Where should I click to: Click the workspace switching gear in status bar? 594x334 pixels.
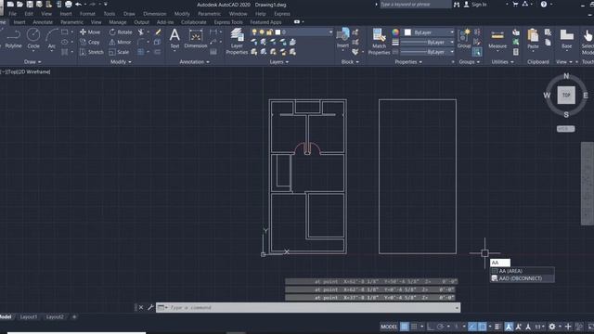tap(552, 327)
